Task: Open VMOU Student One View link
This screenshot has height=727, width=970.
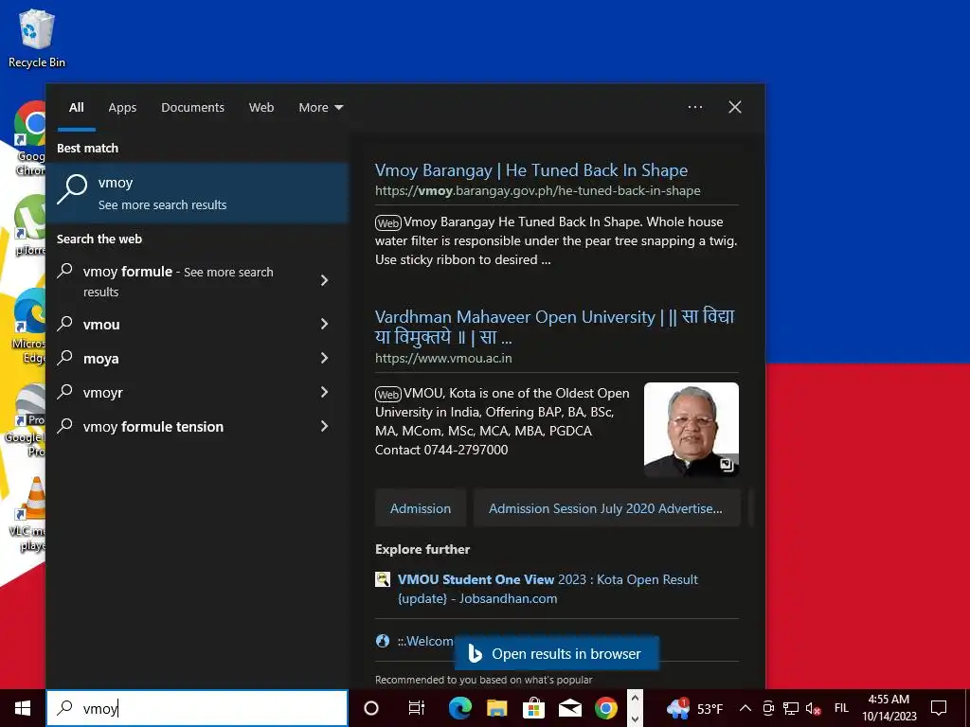Action: (548, 589)
